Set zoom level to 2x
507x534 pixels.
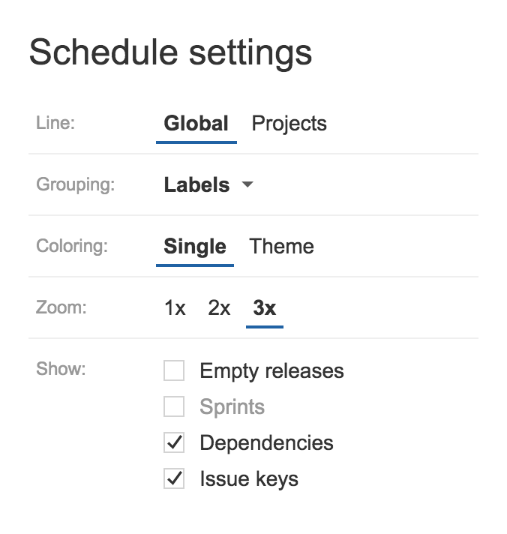click(219, 307)
